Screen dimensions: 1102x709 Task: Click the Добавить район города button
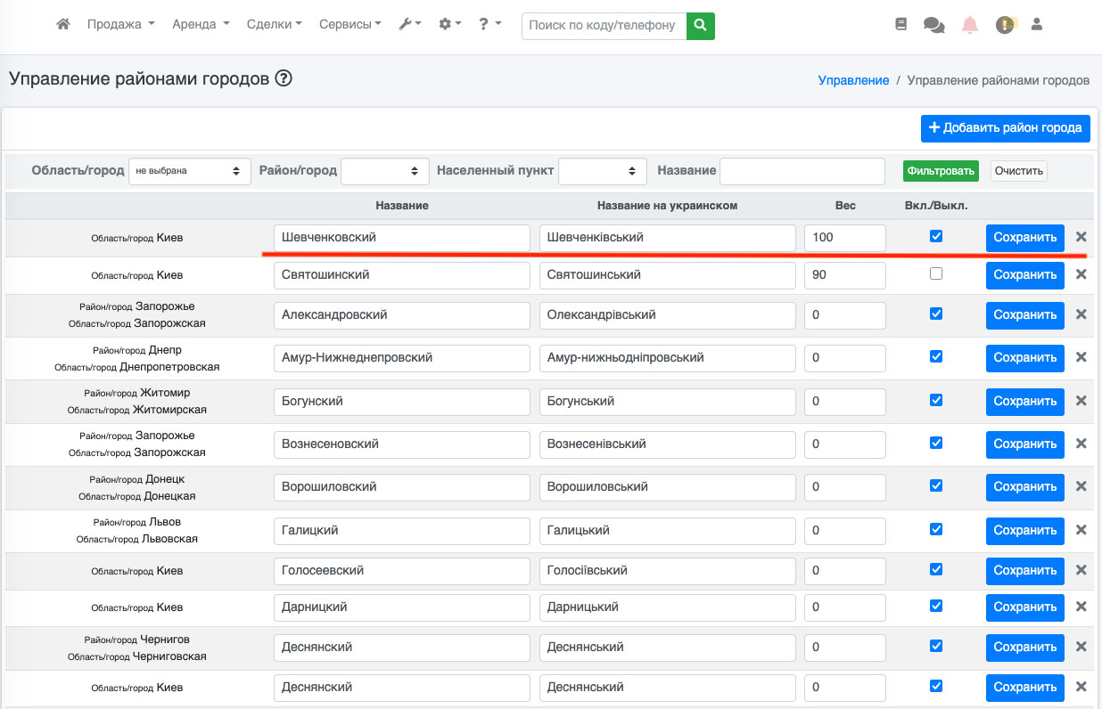[x=1005, y=128]
